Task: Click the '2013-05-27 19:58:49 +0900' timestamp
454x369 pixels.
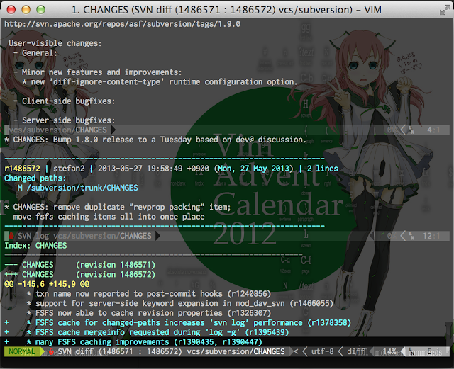Action: [153, 169]
